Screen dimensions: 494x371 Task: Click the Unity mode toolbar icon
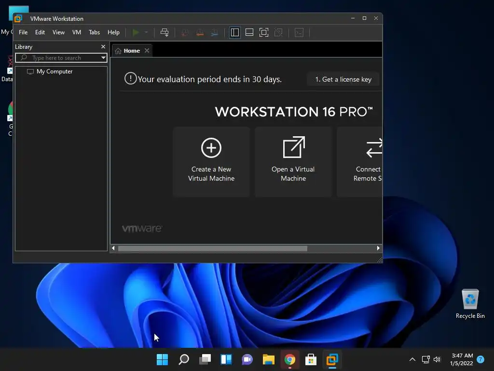278,32
